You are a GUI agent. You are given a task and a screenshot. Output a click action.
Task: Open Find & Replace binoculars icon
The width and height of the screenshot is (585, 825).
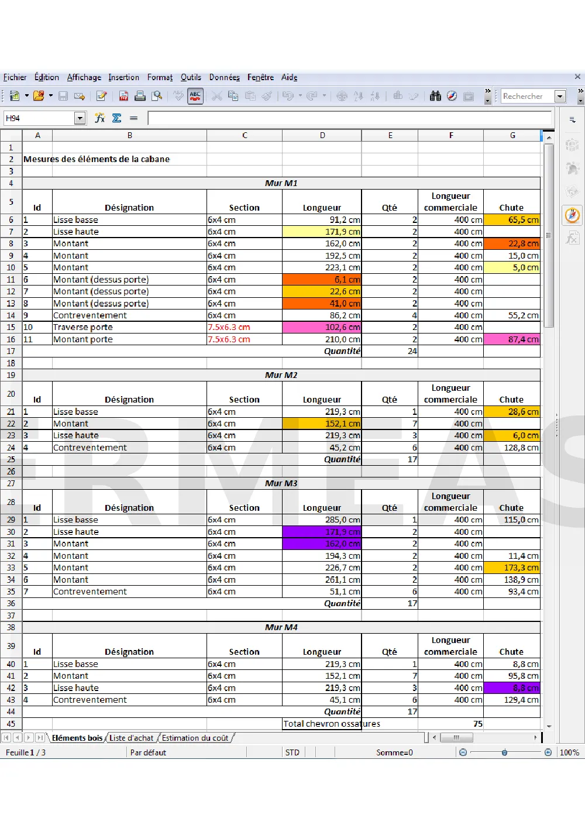pos(435,96)
